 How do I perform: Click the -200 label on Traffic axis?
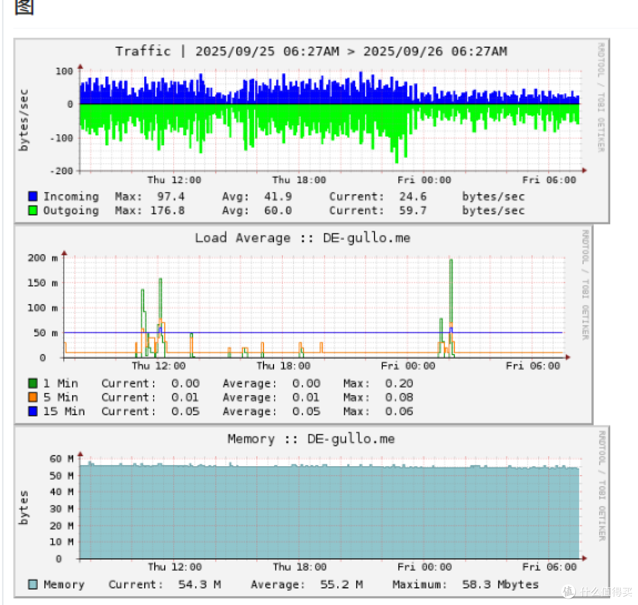click(x=61, y=171)
